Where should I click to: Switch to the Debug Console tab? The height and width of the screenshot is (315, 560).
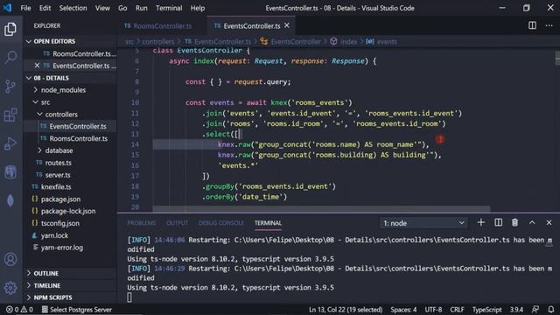coord(221,223)
